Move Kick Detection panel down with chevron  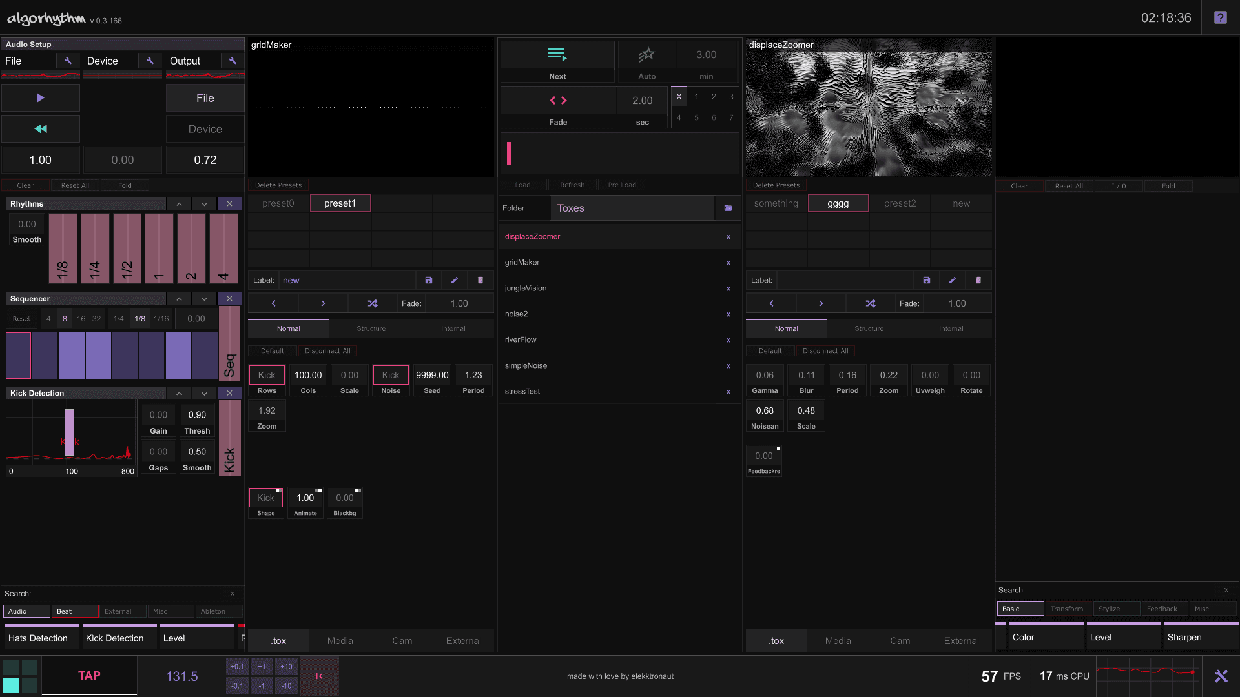point(204,393)
